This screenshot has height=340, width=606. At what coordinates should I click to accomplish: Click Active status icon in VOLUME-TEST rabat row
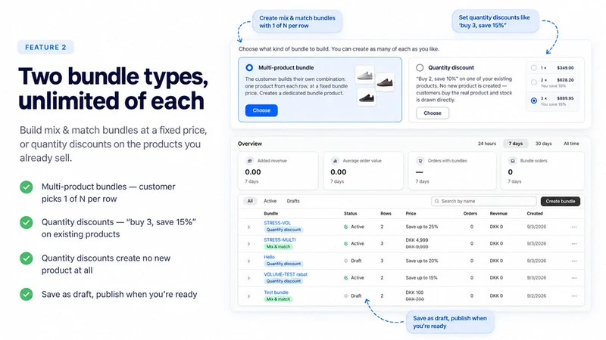[346, 278]
